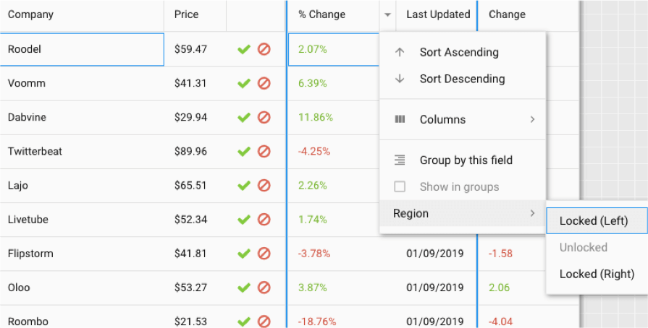Select Sort Descending menu option

pyautogui.click(x=463, y=79)
